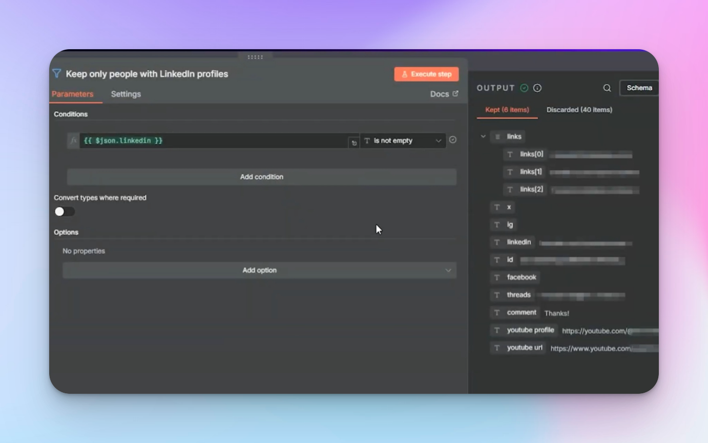Viewport: 708px width, 443px height.
Task: Click the node title 'Keep only people with LinkedIn profiles'
Action: [x=147, y=74]
